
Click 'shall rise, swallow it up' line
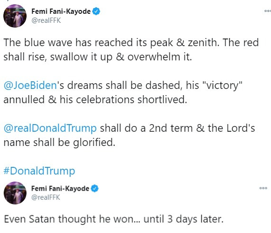pyautogui.click(x=98, y=57)
